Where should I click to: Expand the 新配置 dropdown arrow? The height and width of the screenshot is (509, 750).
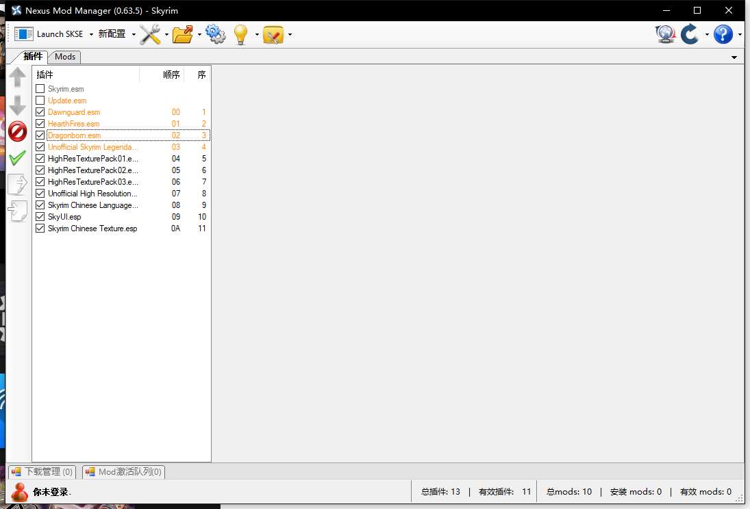coord(134,34)
